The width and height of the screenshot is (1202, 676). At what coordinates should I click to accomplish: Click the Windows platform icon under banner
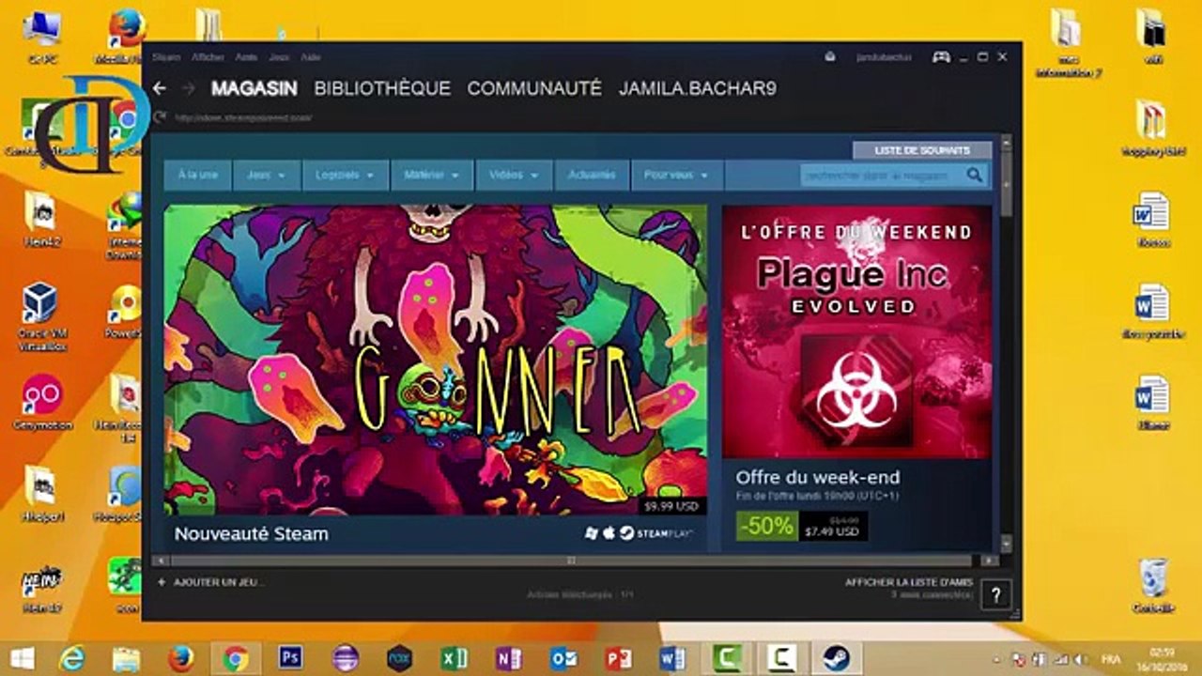[x=591, y=533]
